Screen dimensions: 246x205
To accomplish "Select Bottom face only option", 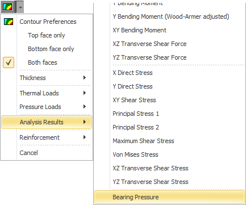I will click(51, 49).
